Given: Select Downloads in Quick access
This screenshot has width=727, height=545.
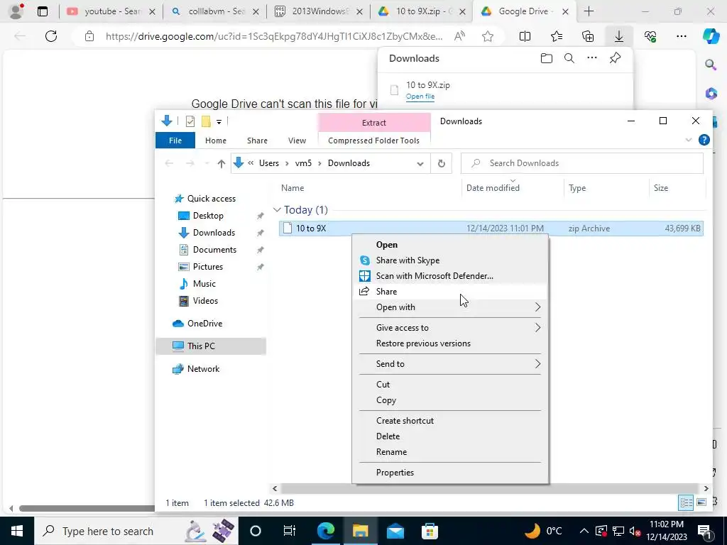Looking at the screenshot, I should (214, 233).
